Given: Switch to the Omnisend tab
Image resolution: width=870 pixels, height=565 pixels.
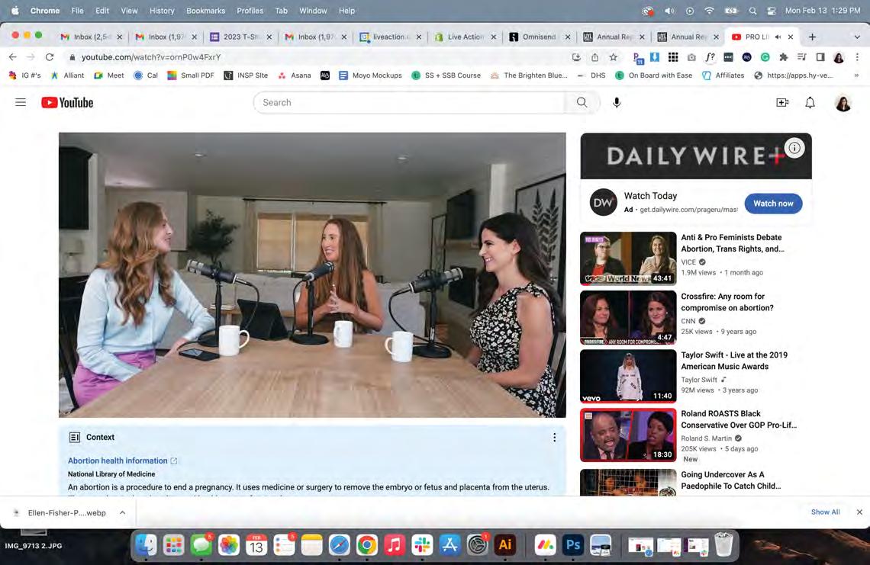Looking at the screenshot, I should point(538,37).
